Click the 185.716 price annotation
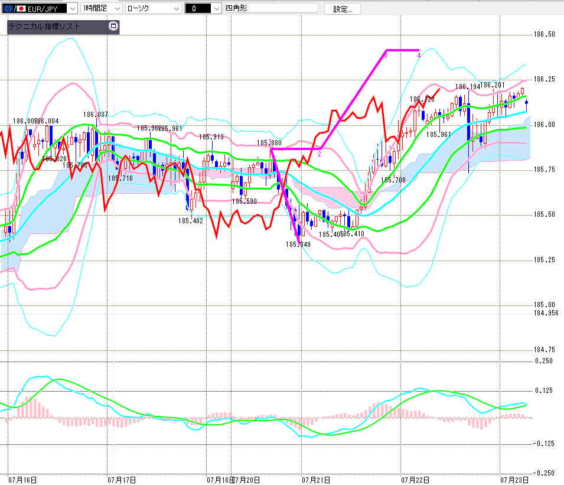 (120, 178)
